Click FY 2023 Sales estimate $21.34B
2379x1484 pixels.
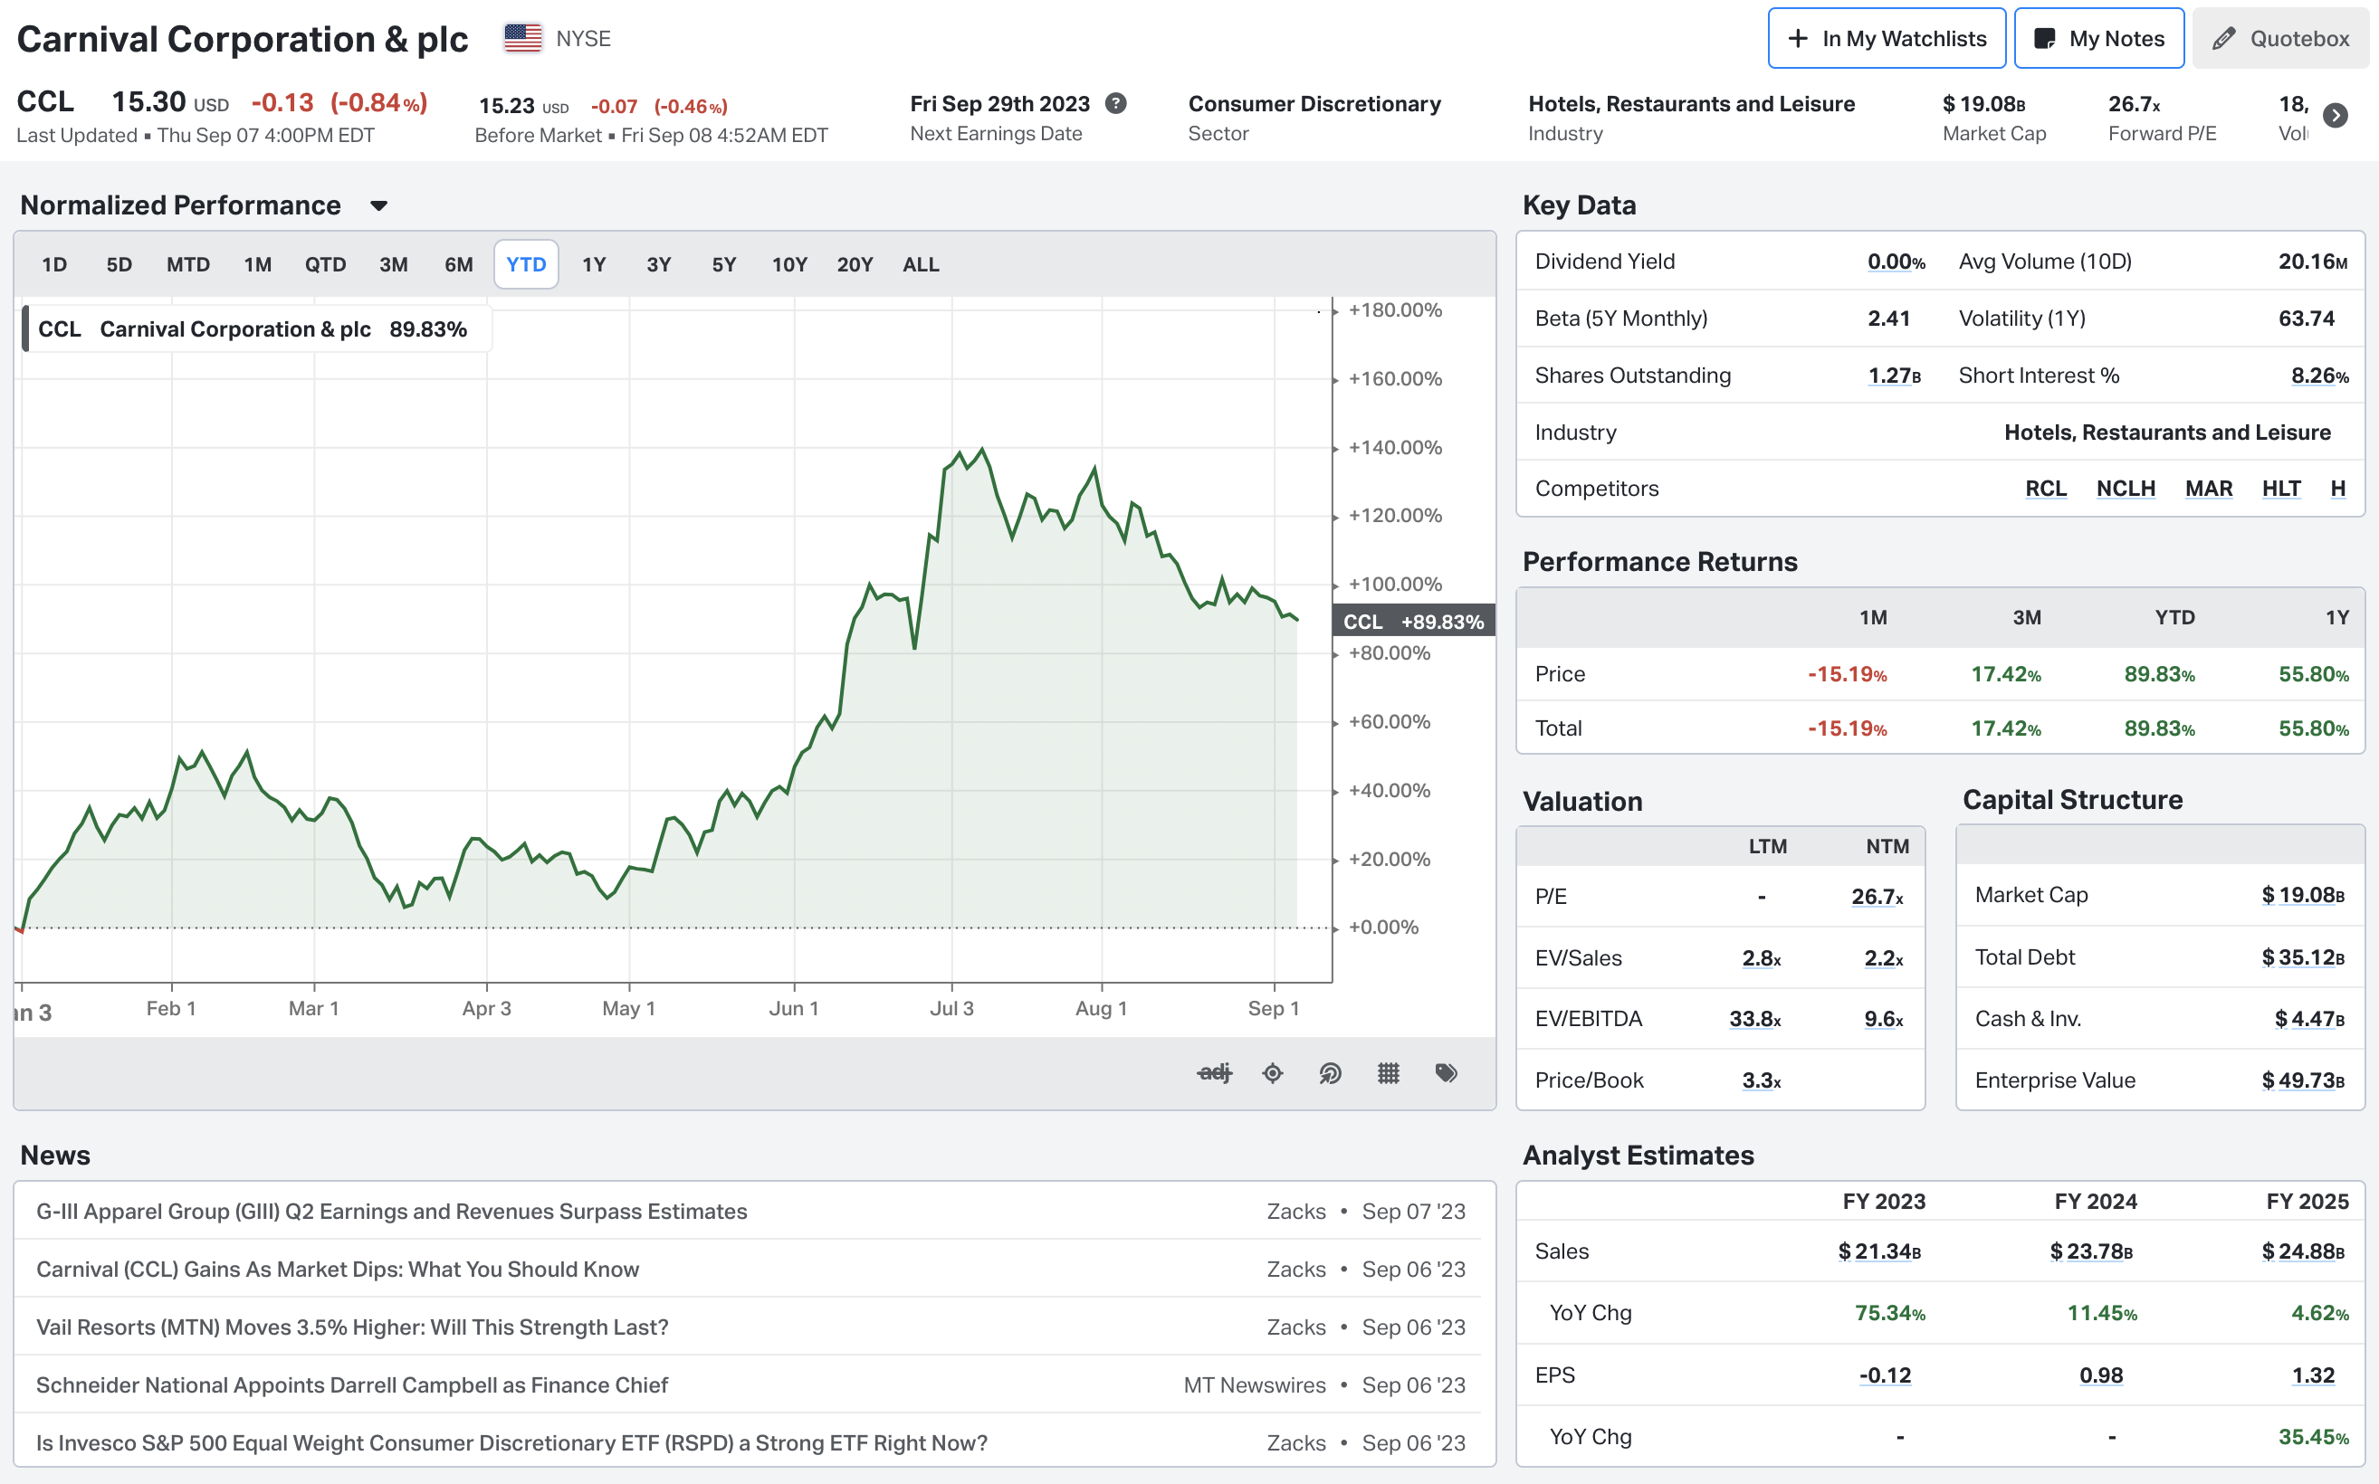[x=1879, y=1251]
